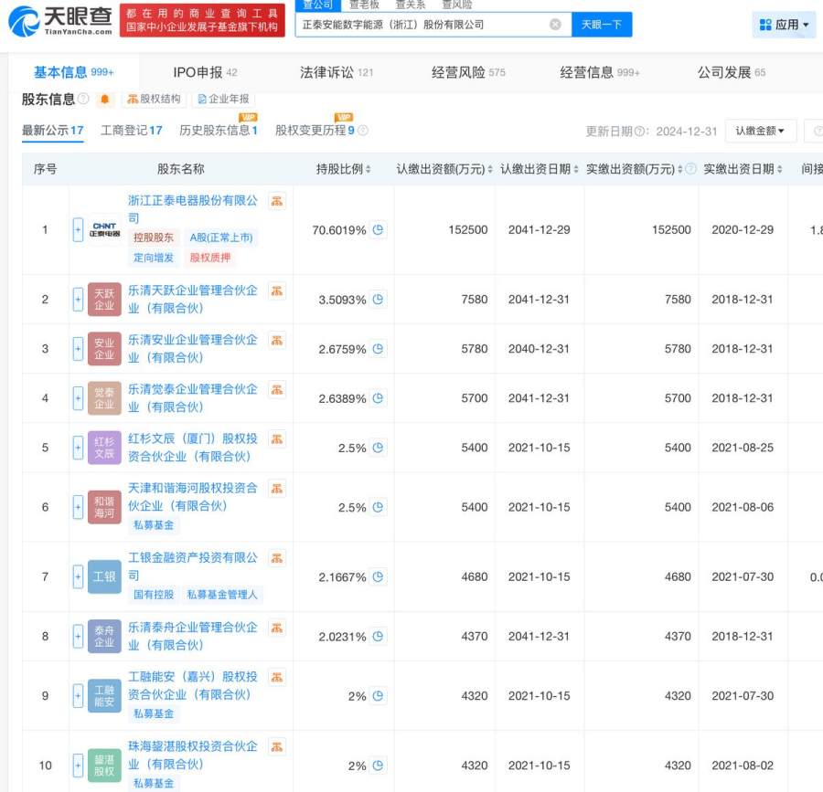Open the 经营信息 tab
823x792 pixels.
click(x=600, y=72)
